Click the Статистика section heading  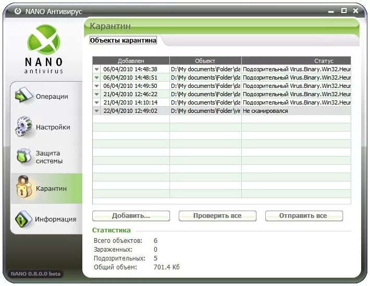(111, 230)
